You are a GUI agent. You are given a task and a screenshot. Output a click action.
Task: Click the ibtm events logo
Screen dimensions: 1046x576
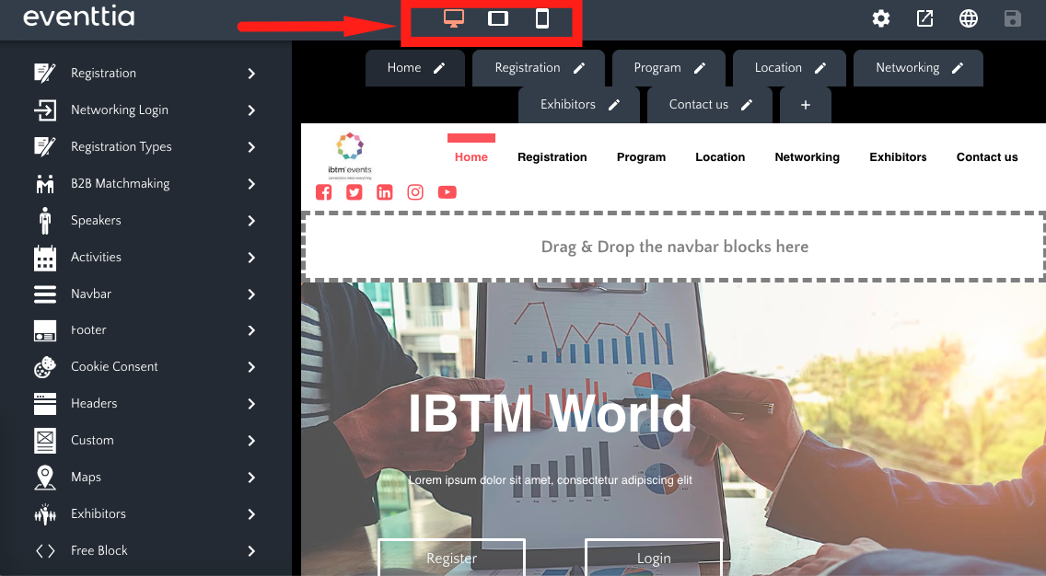(x=350, y=154)
